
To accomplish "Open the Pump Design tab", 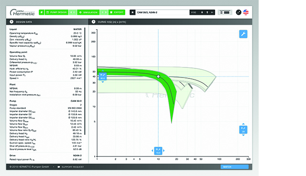I will (x=56, y=12).
